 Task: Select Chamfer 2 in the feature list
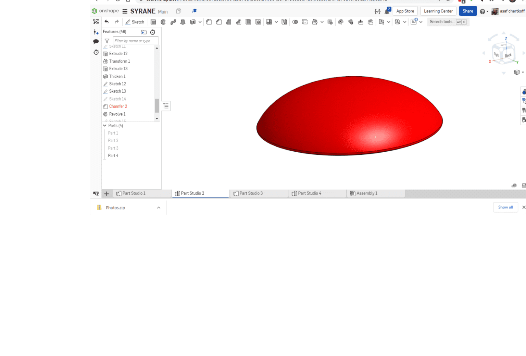click(x=118, y=106)
